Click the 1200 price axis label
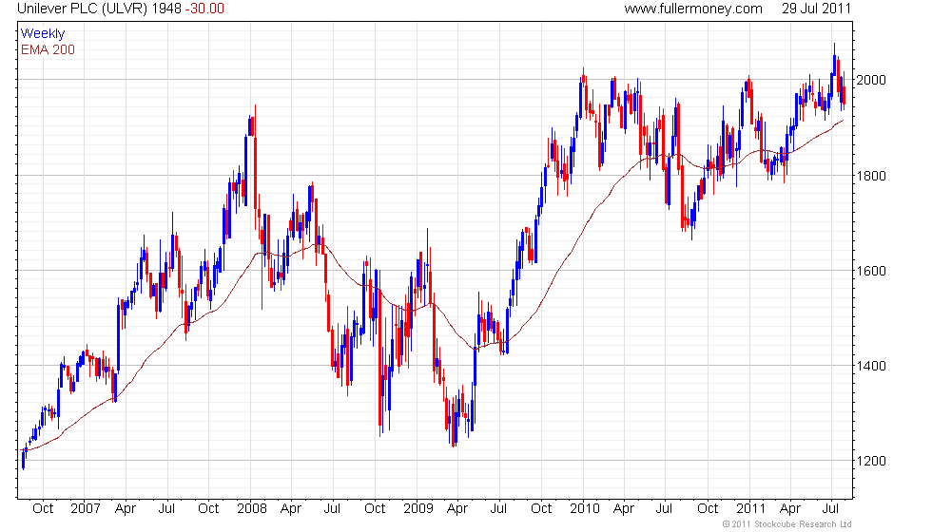932x532 pixels. (x=871, y=461)
